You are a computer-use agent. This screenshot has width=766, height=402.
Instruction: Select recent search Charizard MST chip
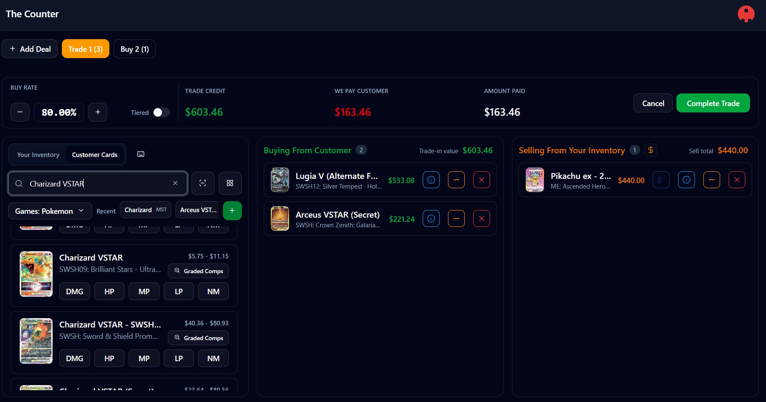click(x=146, y=210)
